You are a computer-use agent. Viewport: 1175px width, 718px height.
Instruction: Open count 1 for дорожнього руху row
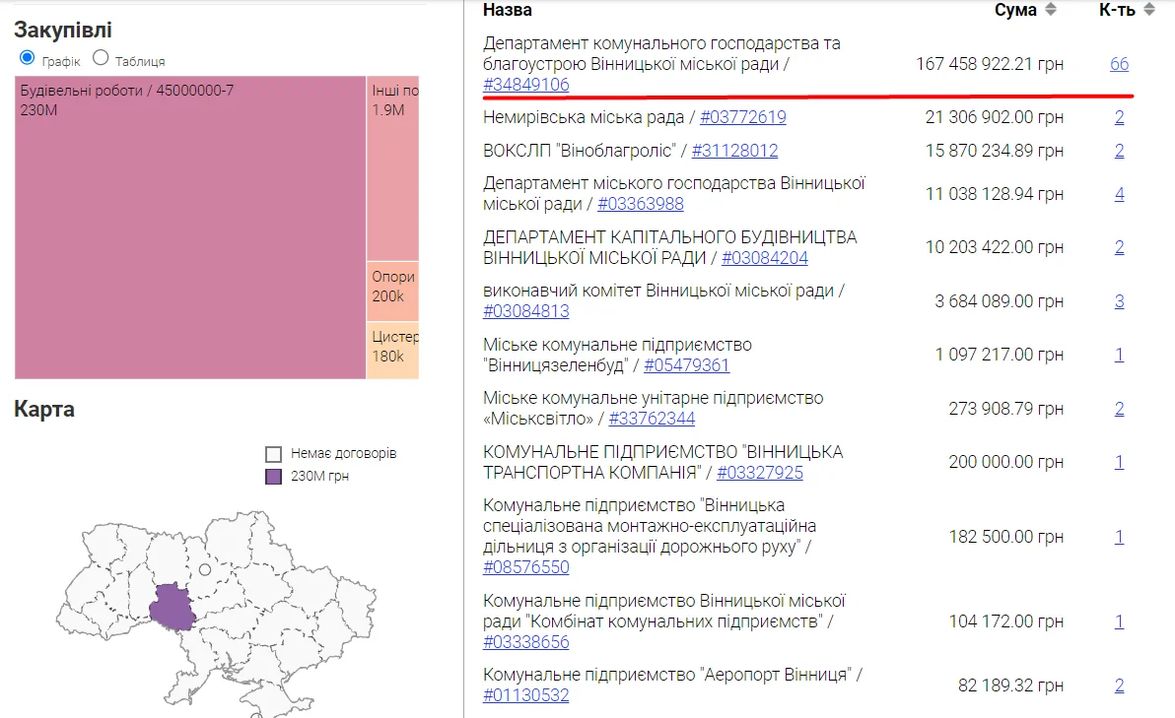(x=1119, y=537)
